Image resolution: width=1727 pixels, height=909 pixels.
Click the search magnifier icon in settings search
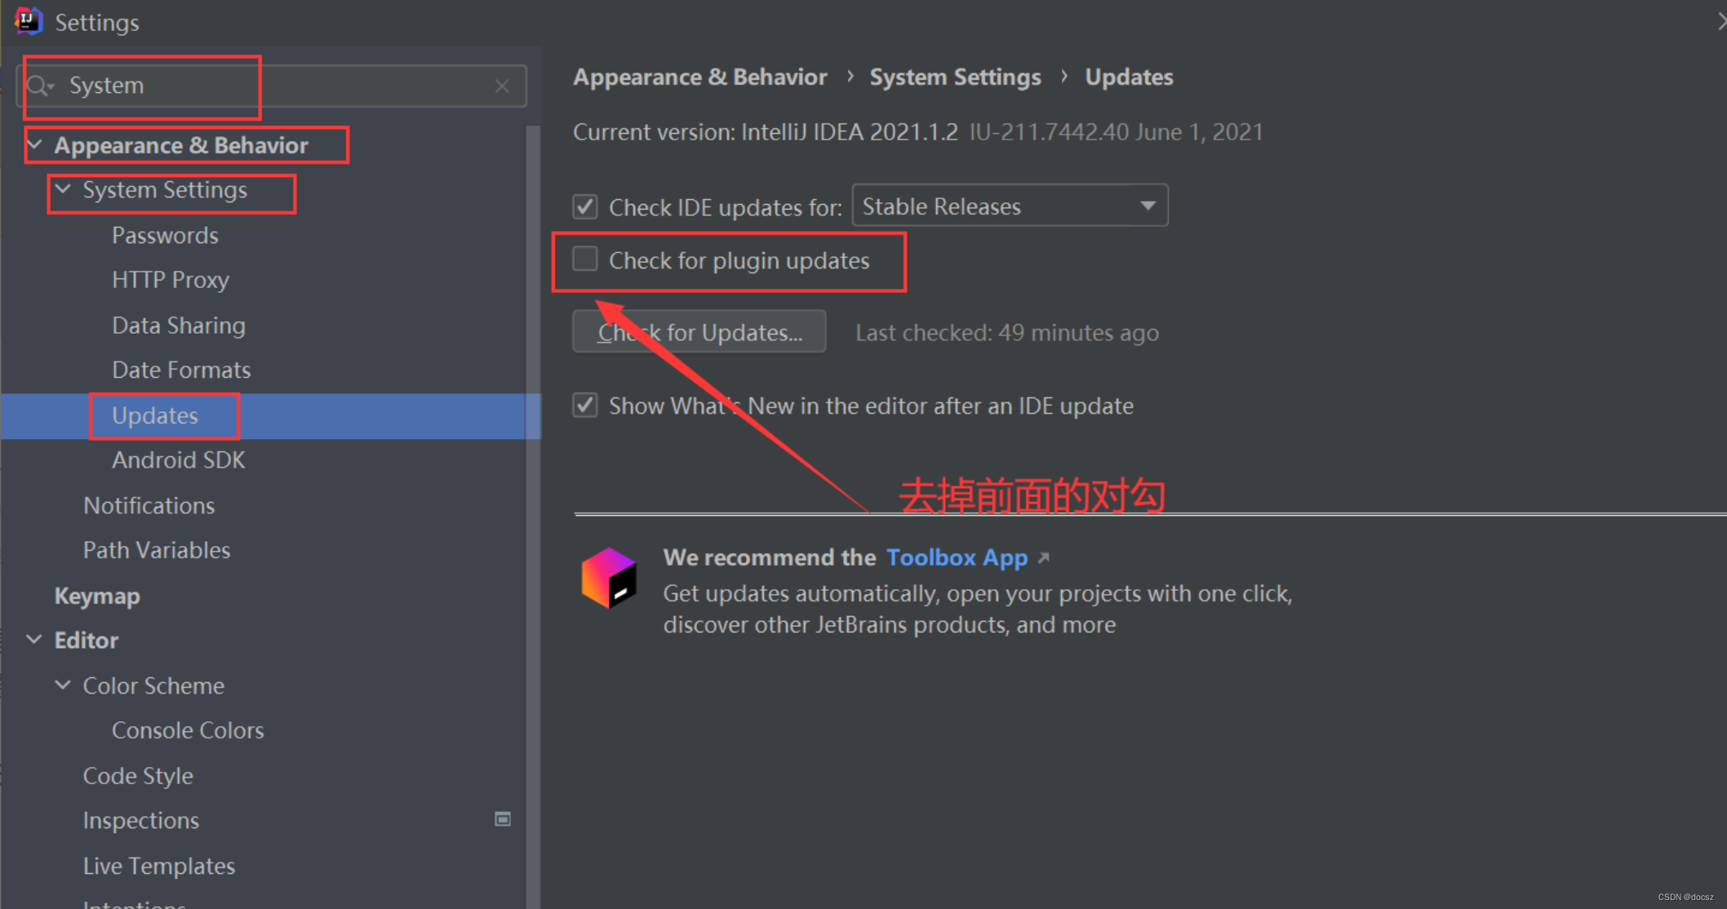tap(40, 85)
